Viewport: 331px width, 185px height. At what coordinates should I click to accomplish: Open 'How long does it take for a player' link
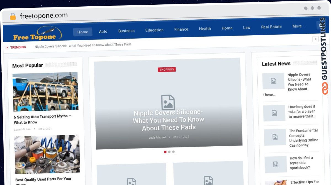[x=302, y=112]
